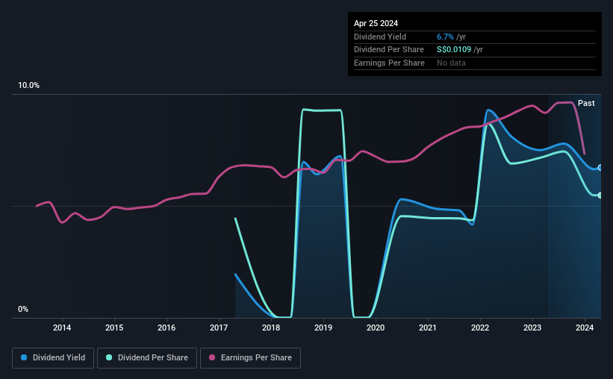The image size is (613, 379).
Task: Select the 2022 x-axis year label
Action: 480,328
